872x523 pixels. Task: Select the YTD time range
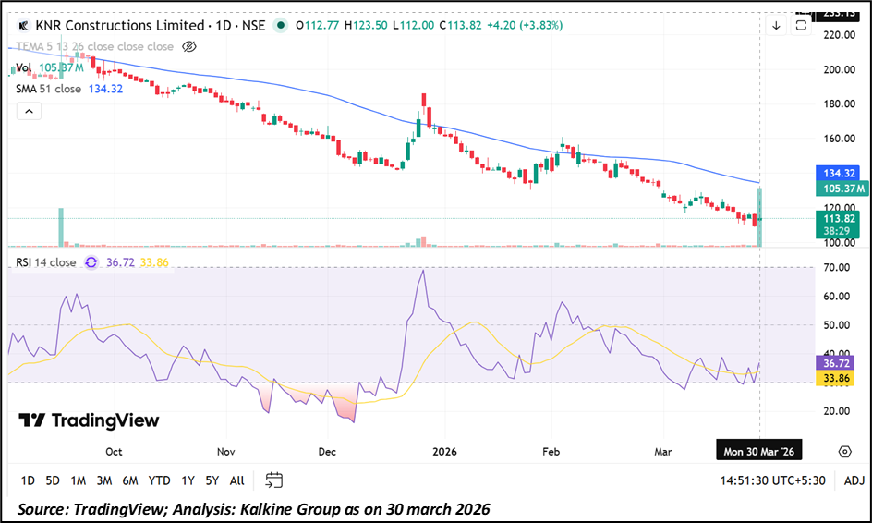tap(159, 480)
